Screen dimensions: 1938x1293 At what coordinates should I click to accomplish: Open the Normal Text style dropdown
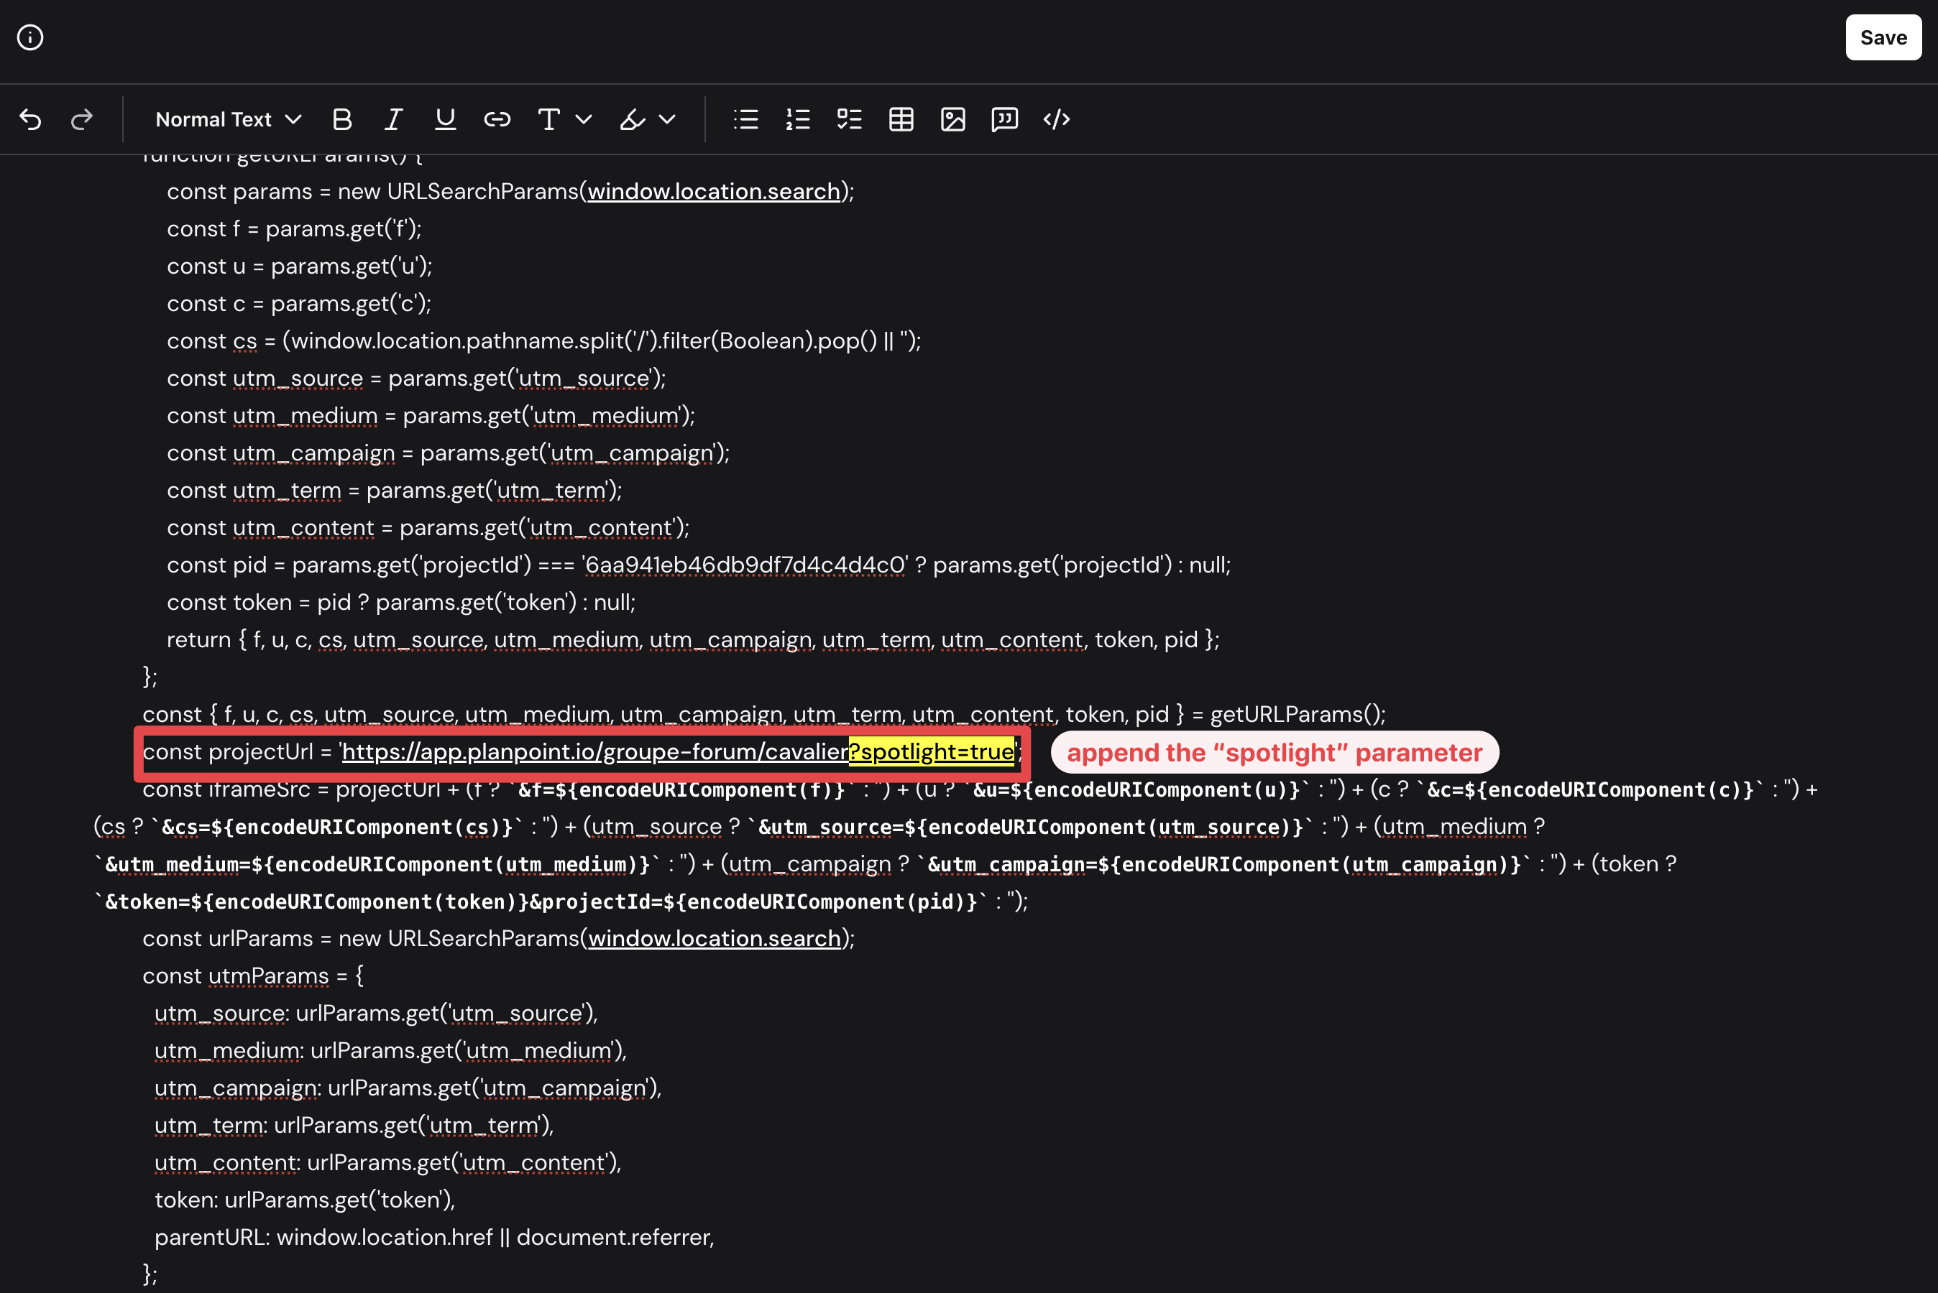(228, 119)
